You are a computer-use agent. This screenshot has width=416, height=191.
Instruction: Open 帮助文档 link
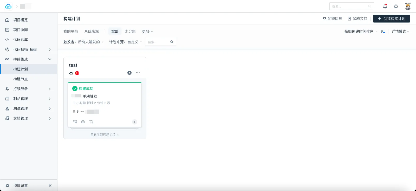(x=357, y=19)
